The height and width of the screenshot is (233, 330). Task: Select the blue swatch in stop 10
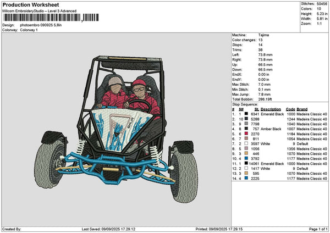coord(246,158)
